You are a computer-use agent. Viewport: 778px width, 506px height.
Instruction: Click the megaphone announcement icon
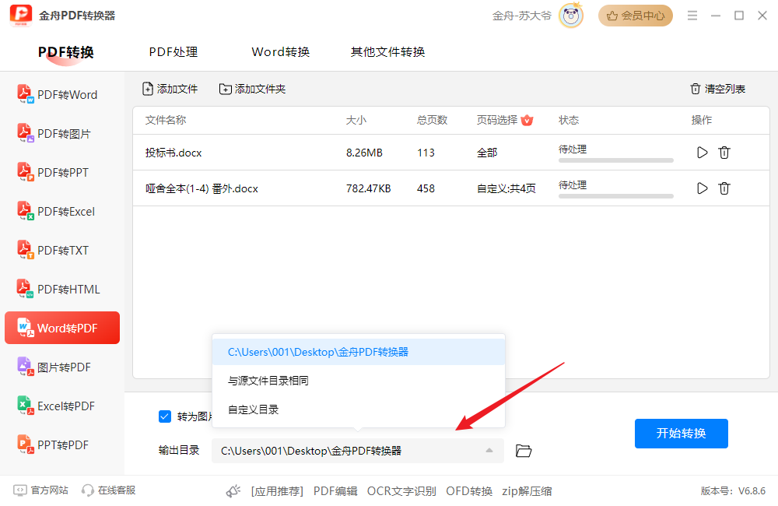(x=233, y=491)
